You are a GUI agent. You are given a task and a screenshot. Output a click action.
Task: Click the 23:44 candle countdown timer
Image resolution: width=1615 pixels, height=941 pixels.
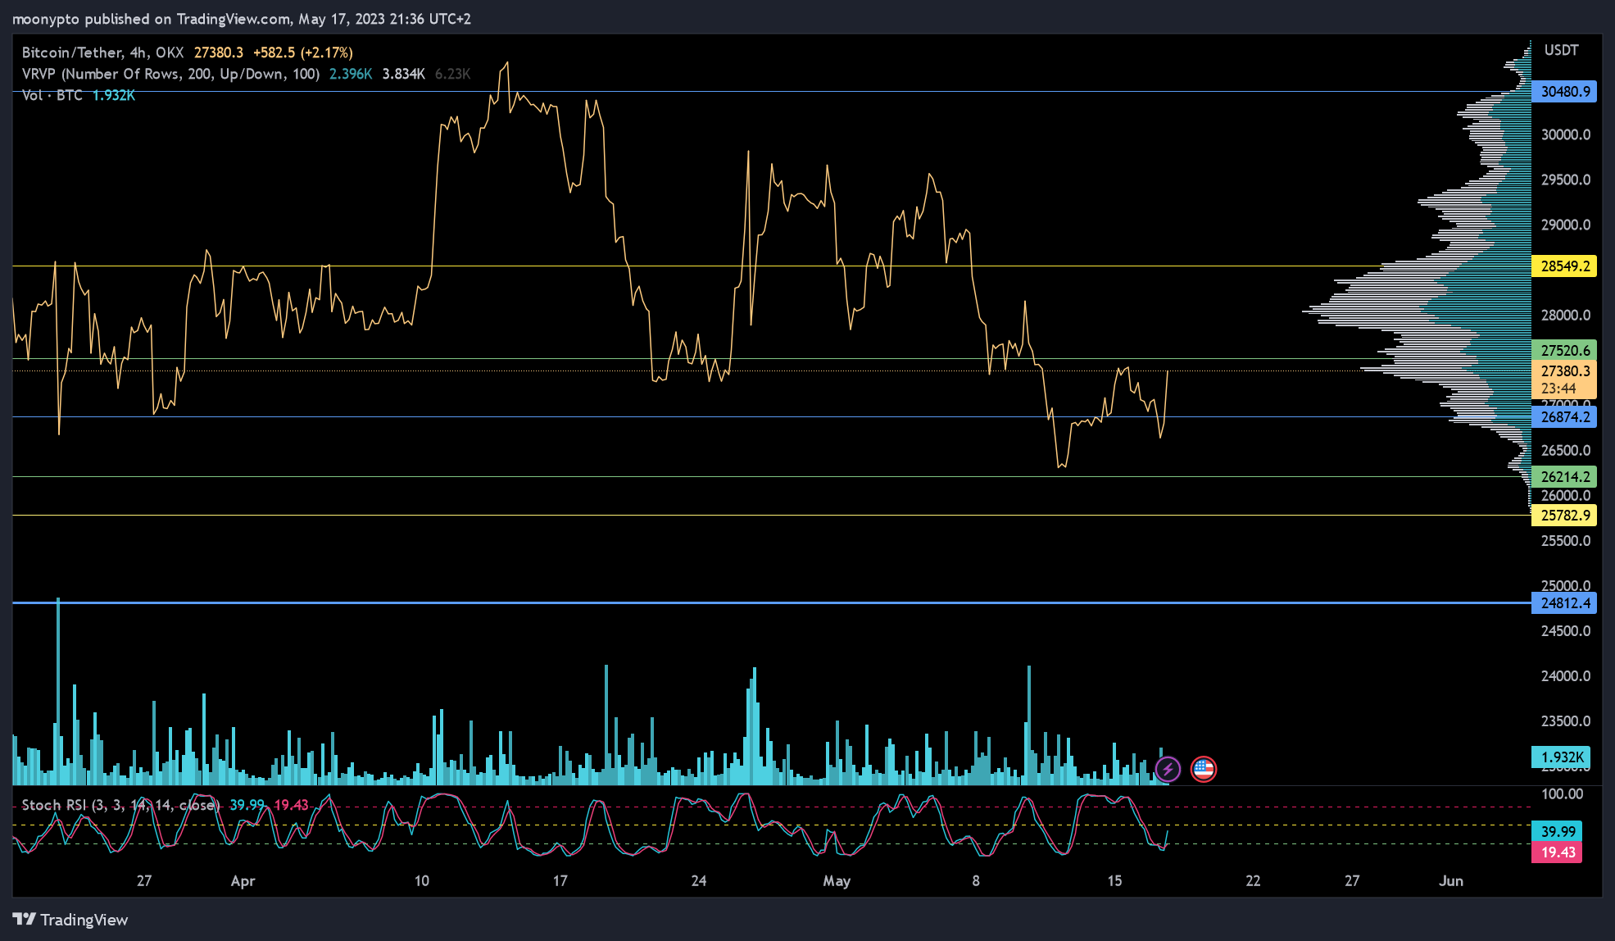point(1558,389)
